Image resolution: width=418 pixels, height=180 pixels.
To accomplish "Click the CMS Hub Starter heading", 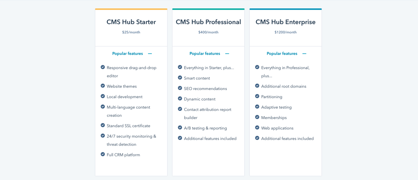I will click(131, 22).
